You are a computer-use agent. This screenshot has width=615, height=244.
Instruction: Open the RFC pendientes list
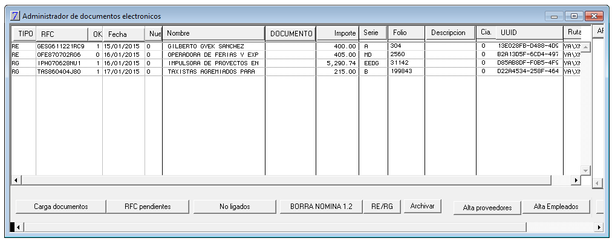pos(148,207)
